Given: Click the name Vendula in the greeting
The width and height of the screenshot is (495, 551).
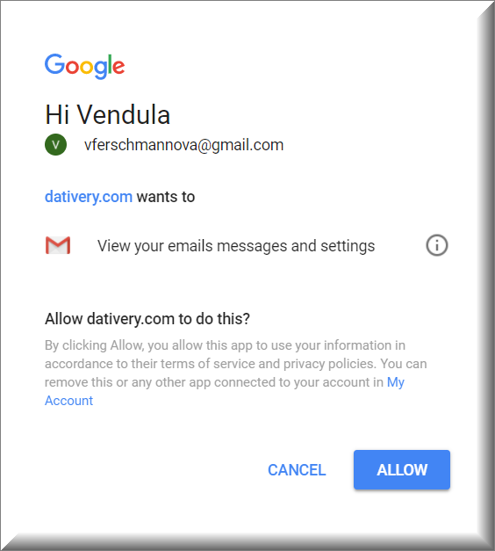Looking at the screenshot, I should (124, 114).
